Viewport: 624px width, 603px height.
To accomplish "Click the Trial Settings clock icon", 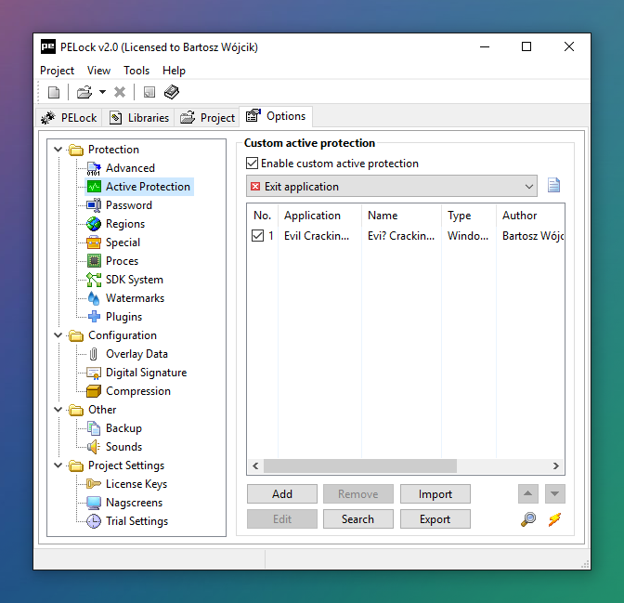I will point(94,521).
